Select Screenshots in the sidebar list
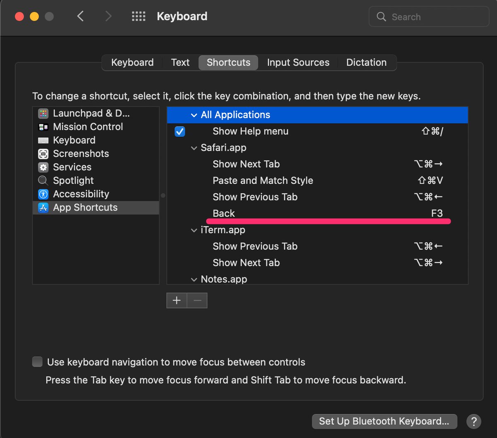 click(96, 154)
